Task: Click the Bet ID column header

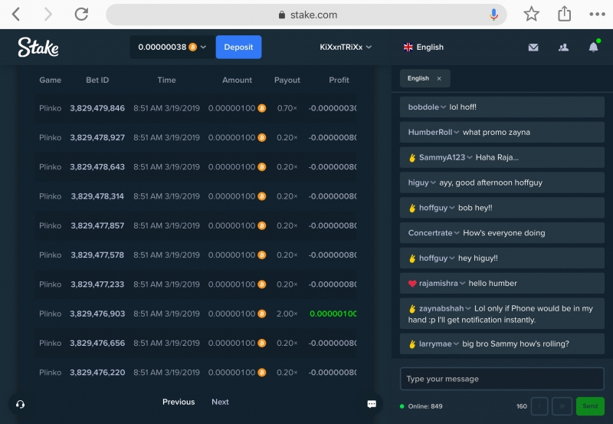Action: click(x=97, y=80)
